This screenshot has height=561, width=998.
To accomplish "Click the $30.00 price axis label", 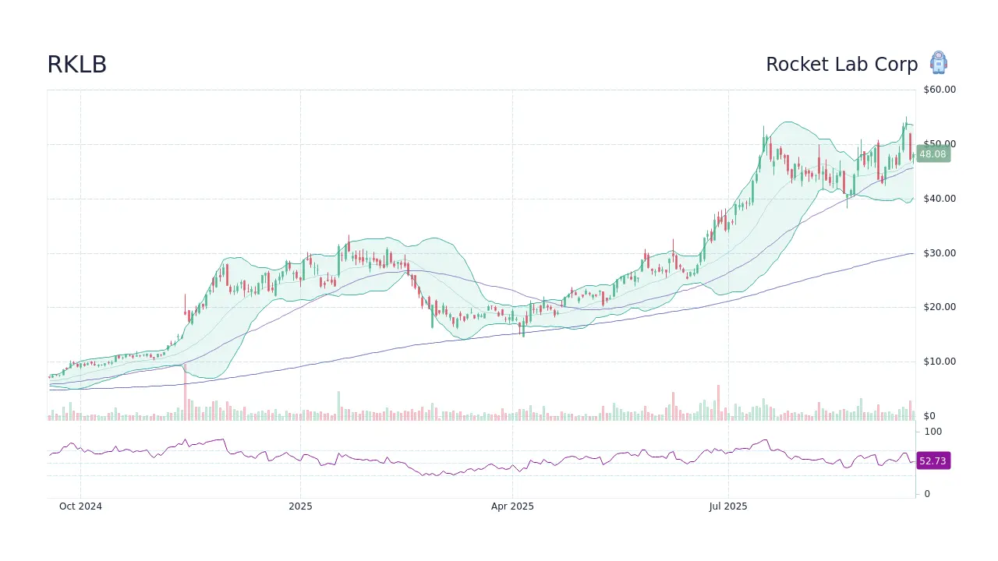I will click(940, 253).
